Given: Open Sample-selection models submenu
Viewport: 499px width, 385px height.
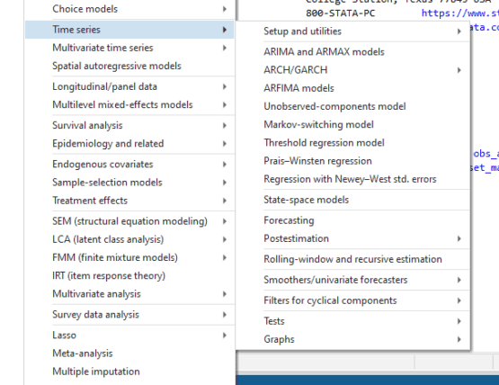Looking at the screenshot, I should pos(129,183).
